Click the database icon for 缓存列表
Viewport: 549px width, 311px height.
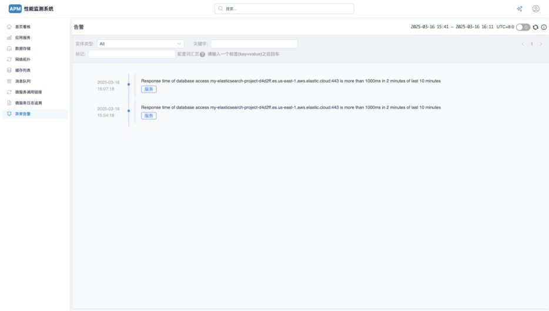tap(9, 70)
